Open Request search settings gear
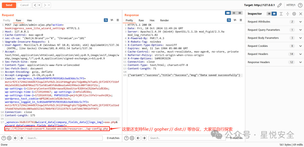 coord(9,138)
